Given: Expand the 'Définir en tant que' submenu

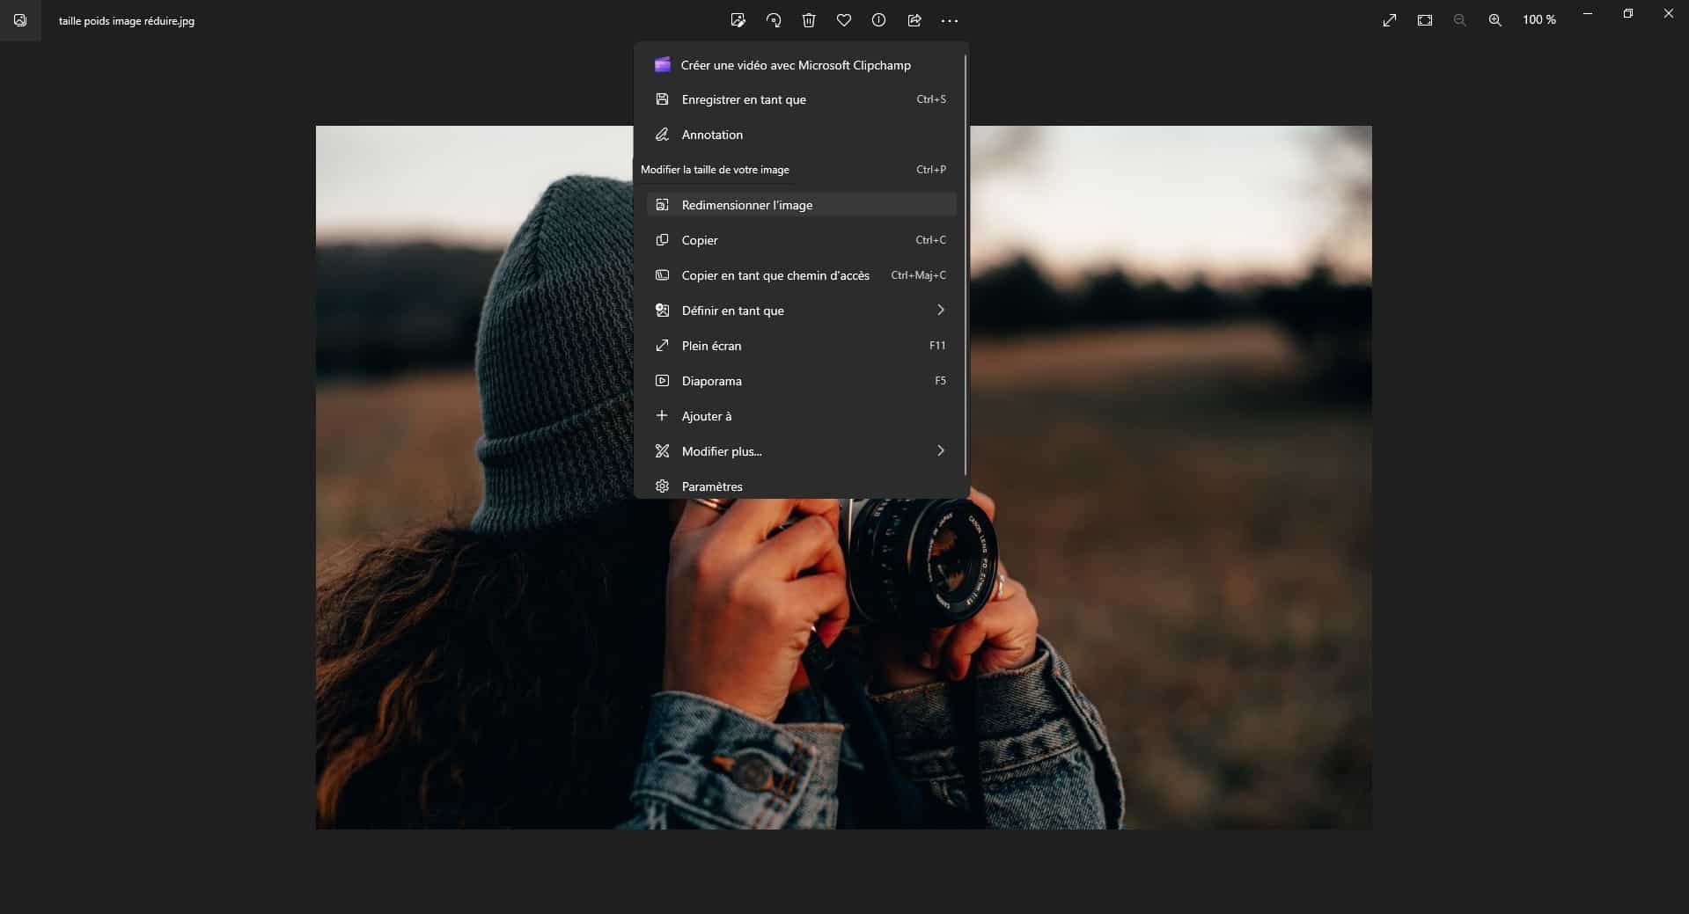Looking at the screenshot, I should point(940,311).
